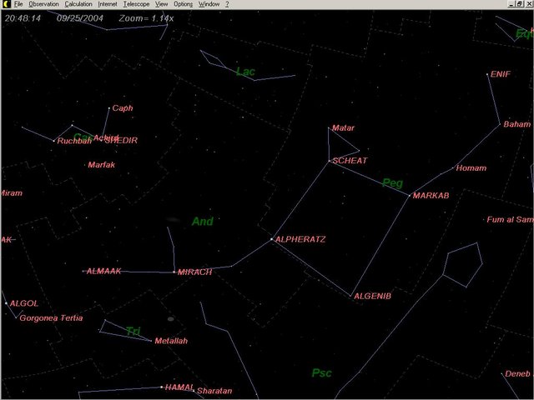
Task: Open the Observation menu
Action: (x=43, y=4)
